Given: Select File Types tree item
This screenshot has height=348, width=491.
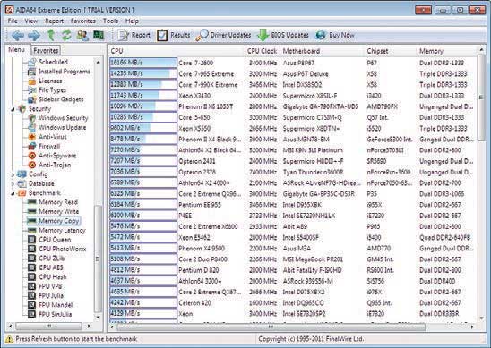Looking at the screenshot, I should [x=52, y=90].
